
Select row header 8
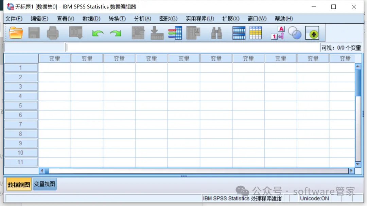(21, 134)
